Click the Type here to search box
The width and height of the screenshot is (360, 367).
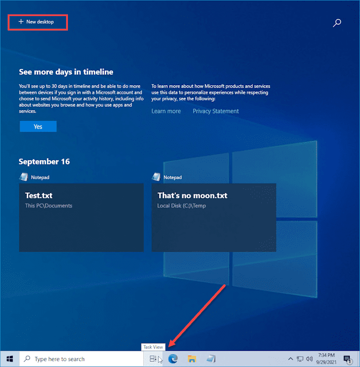pos(81,359)
